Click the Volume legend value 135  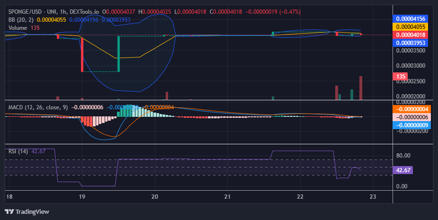point(35,27)
